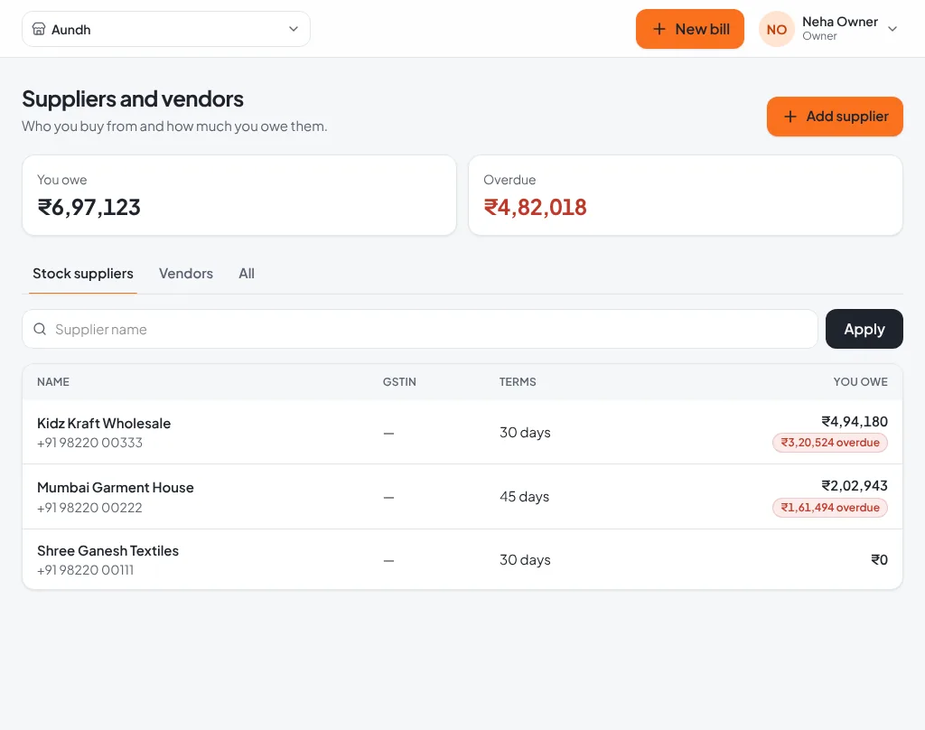The width and height of the screenshot is (925, 730).
Task: Open the Kidz Kraft Wholesale supplier
Action: pyautogui.click(x=104, y=423)
